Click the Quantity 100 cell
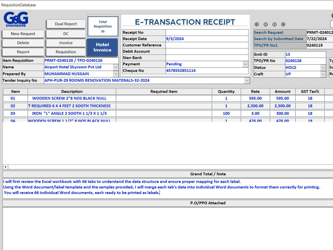This screenshot has width=333, height=250. pos(226,114)
